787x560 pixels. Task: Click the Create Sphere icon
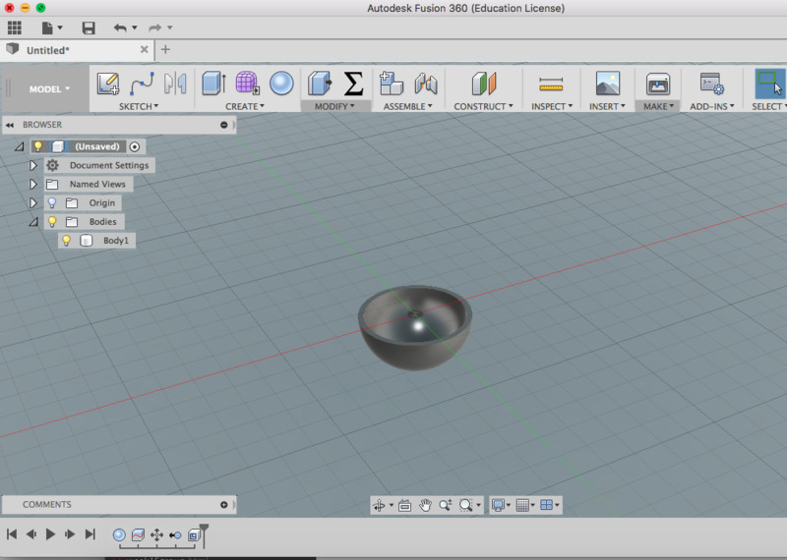(x=280, y=84)
